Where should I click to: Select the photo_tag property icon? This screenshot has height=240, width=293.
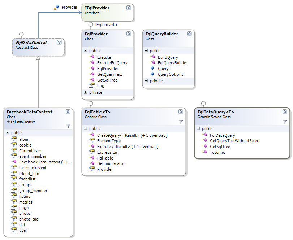14,219
